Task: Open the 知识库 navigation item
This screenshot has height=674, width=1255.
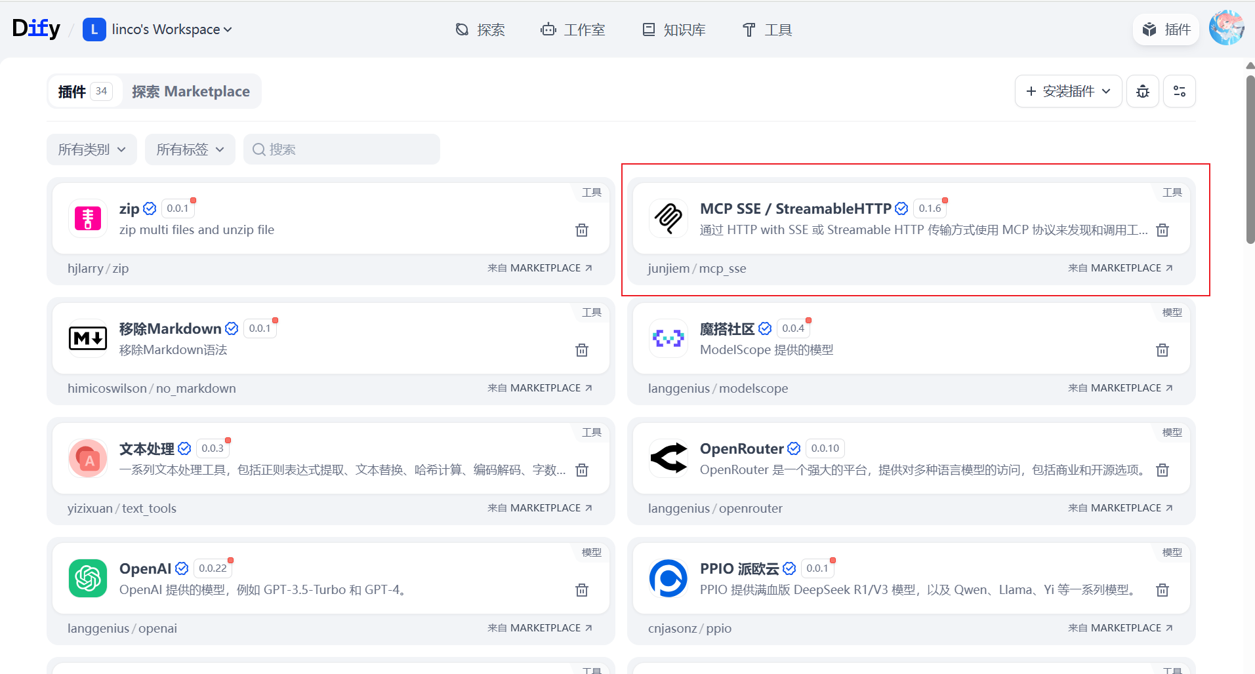Action: click(x=674, y=30)
